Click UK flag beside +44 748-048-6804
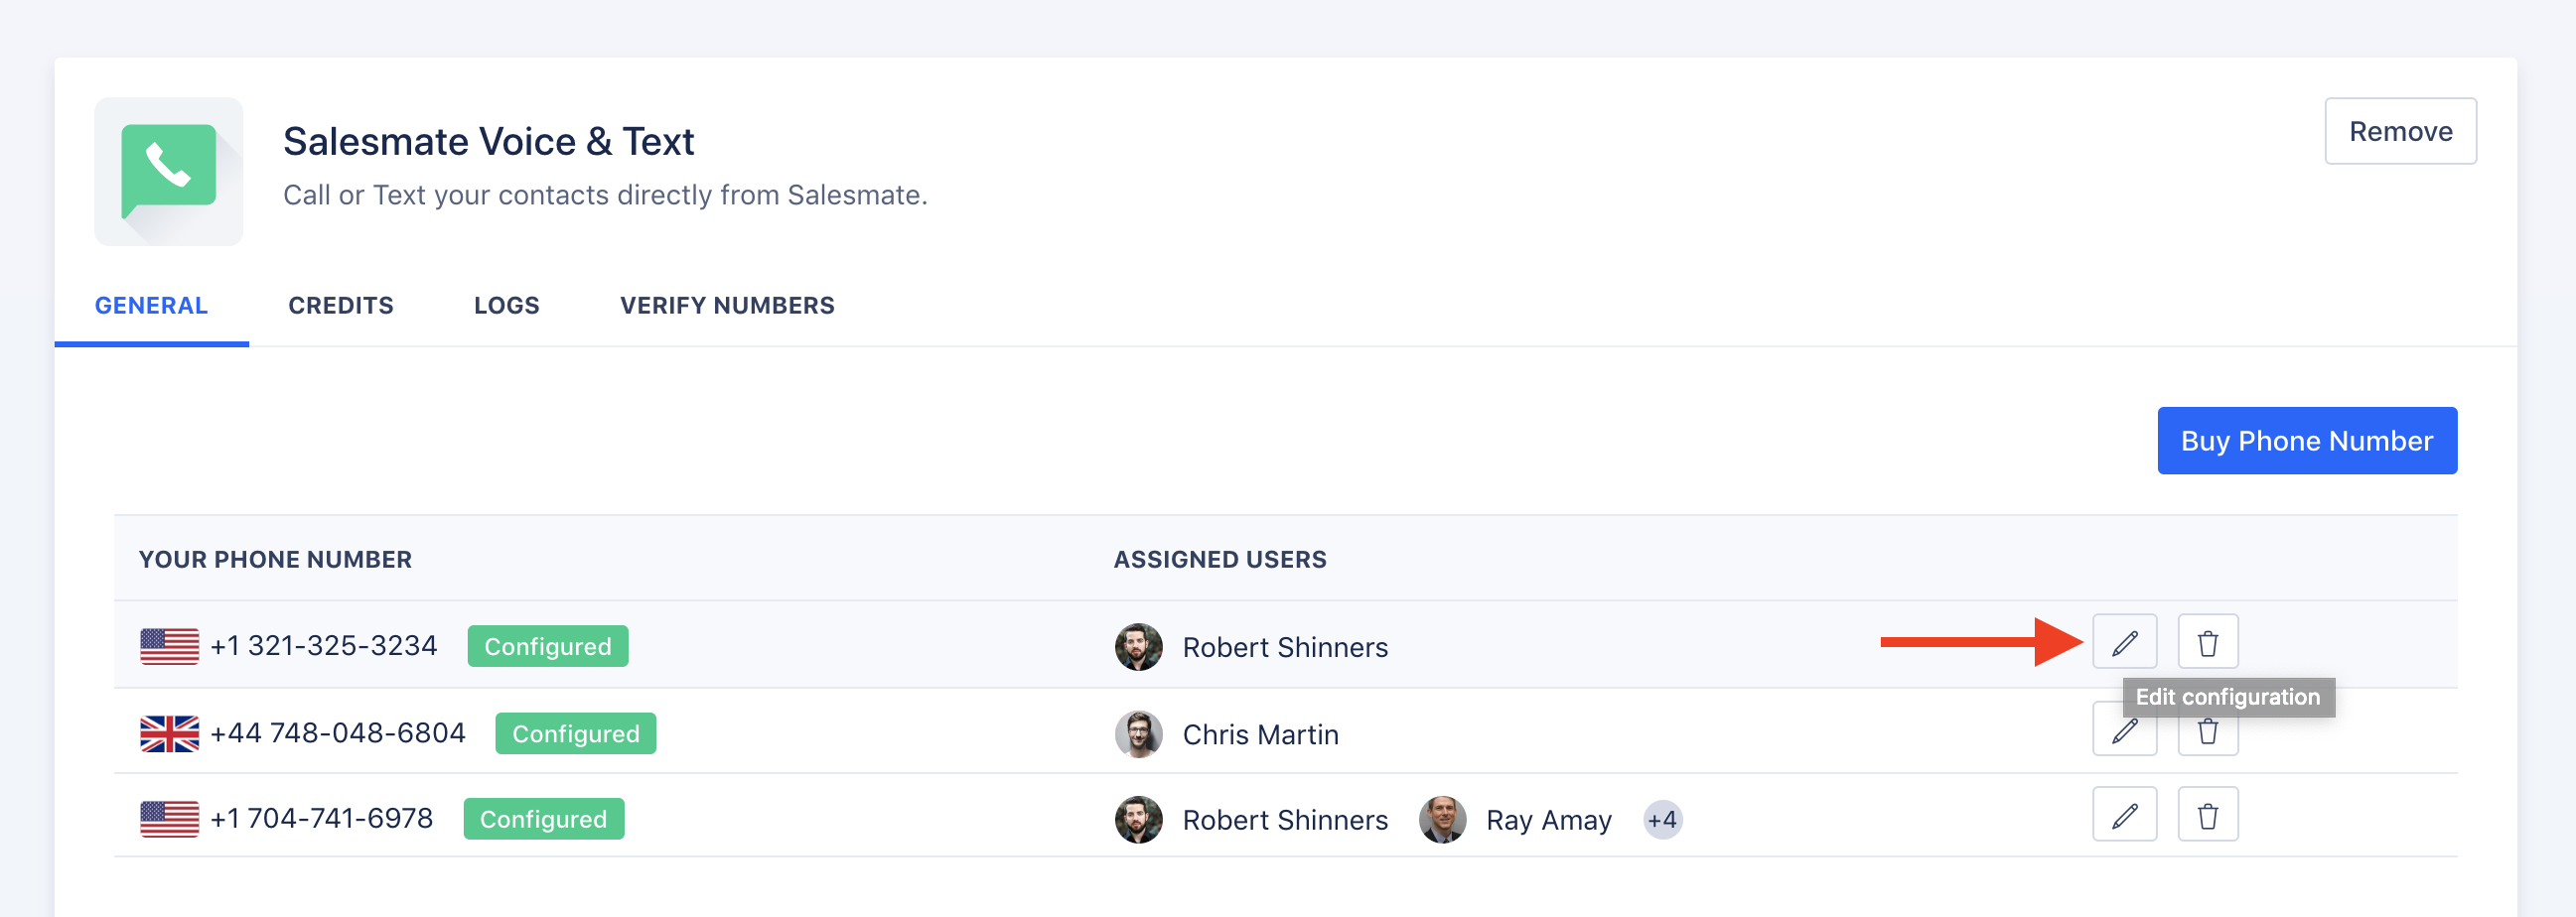 169,734
